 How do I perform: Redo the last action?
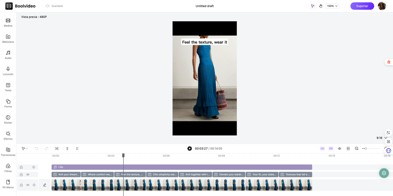pyautogui.click(x=47, y=148)
